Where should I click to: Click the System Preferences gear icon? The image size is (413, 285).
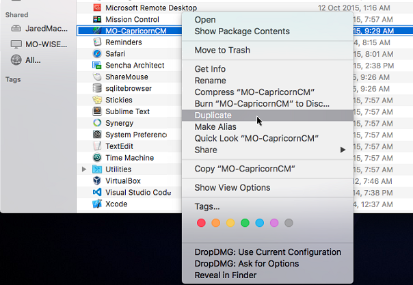[x=97, y=135]
